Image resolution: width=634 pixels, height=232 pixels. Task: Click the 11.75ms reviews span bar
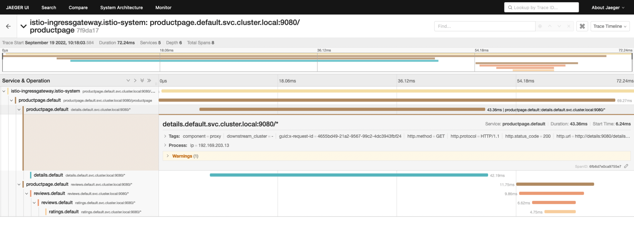coord(555,184)
